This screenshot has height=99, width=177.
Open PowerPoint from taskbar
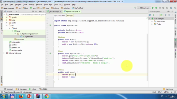tap(29, 96)
